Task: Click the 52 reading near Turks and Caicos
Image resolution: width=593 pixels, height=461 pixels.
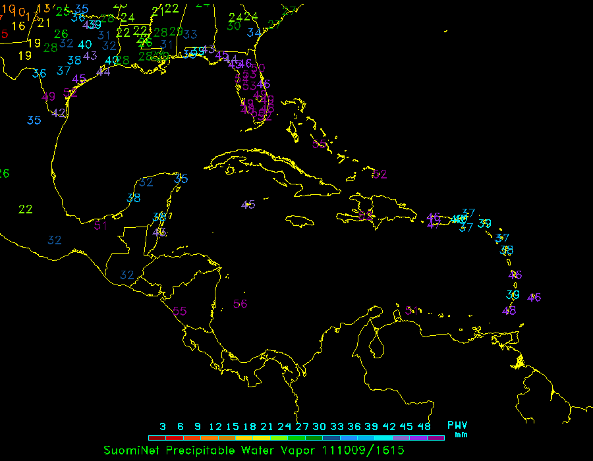Action: coord(380,175)
